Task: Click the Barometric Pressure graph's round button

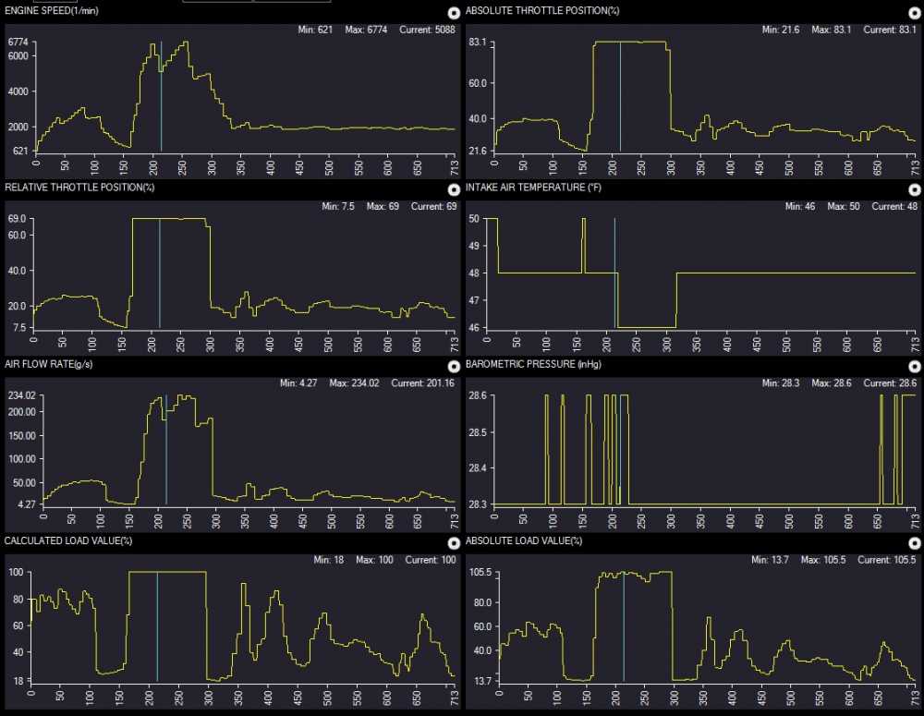Action: [915, 367]
